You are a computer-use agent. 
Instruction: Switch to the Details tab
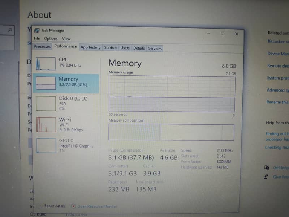[x=139, y=48]
